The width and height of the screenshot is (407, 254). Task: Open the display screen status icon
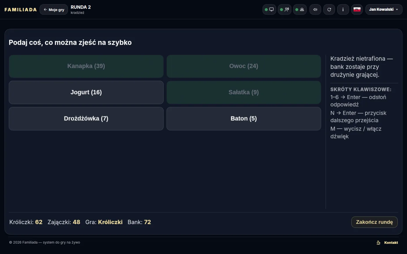pyautogui.click(x=269, y=10)
